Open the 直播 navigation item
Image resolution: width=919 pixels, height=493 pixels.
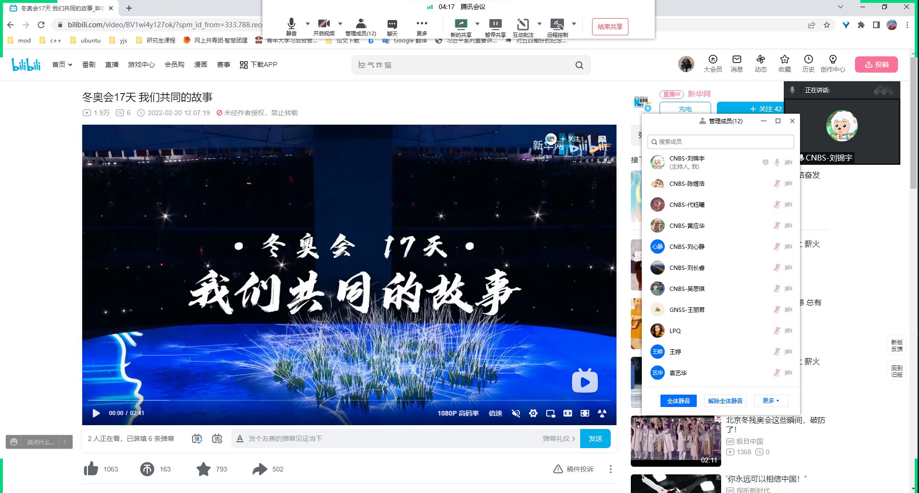(112, 64)
